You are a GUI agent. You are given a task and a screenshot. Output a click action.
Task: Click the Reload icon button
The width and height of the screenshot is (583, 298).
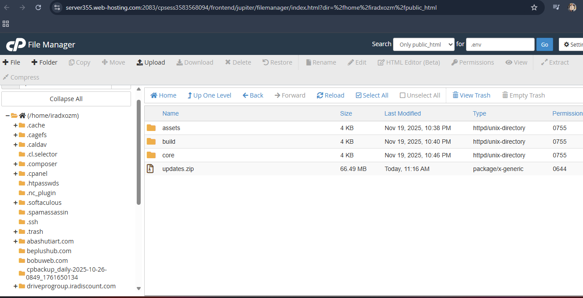[x=320, y=95]
